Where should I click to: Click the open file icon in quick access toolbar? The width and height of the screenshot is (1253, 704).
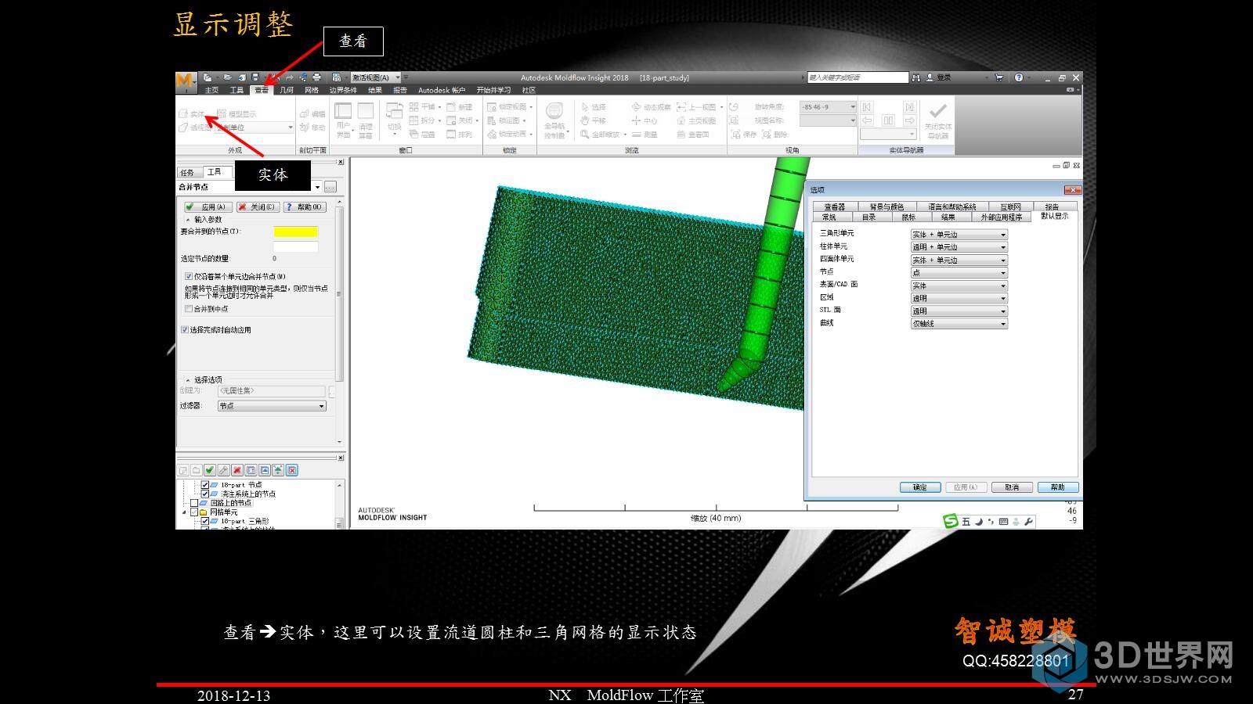tap(227, 77)
